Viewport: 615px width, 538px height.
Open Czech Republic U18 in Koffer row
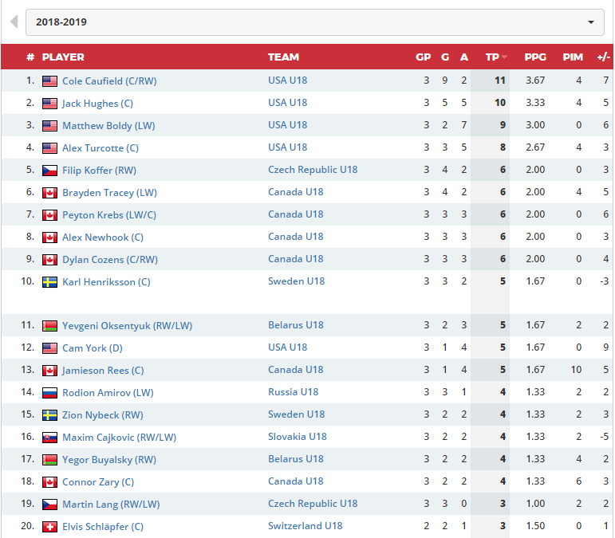(313, 170)
